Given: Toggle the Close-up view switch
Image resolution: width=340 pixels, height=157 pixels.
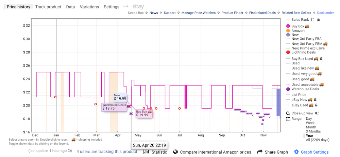Looking at the screenshot, I should click(317, 113).
